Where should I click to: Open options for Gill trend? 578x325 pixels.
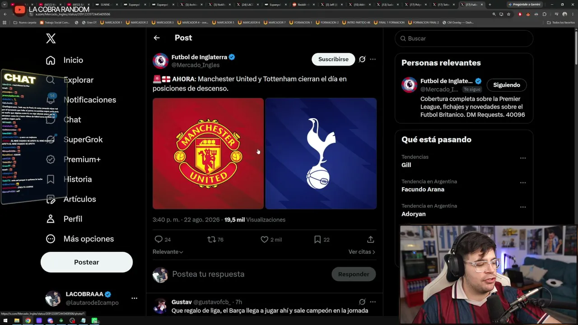pos(523,158)
